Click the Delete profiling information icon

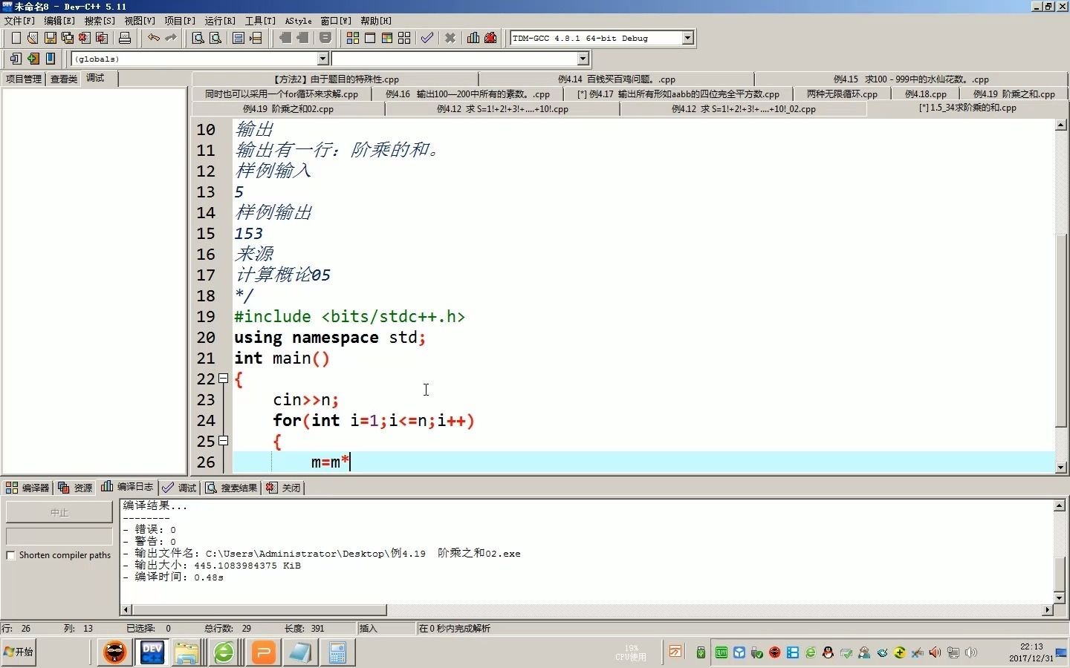pos(490,38)
